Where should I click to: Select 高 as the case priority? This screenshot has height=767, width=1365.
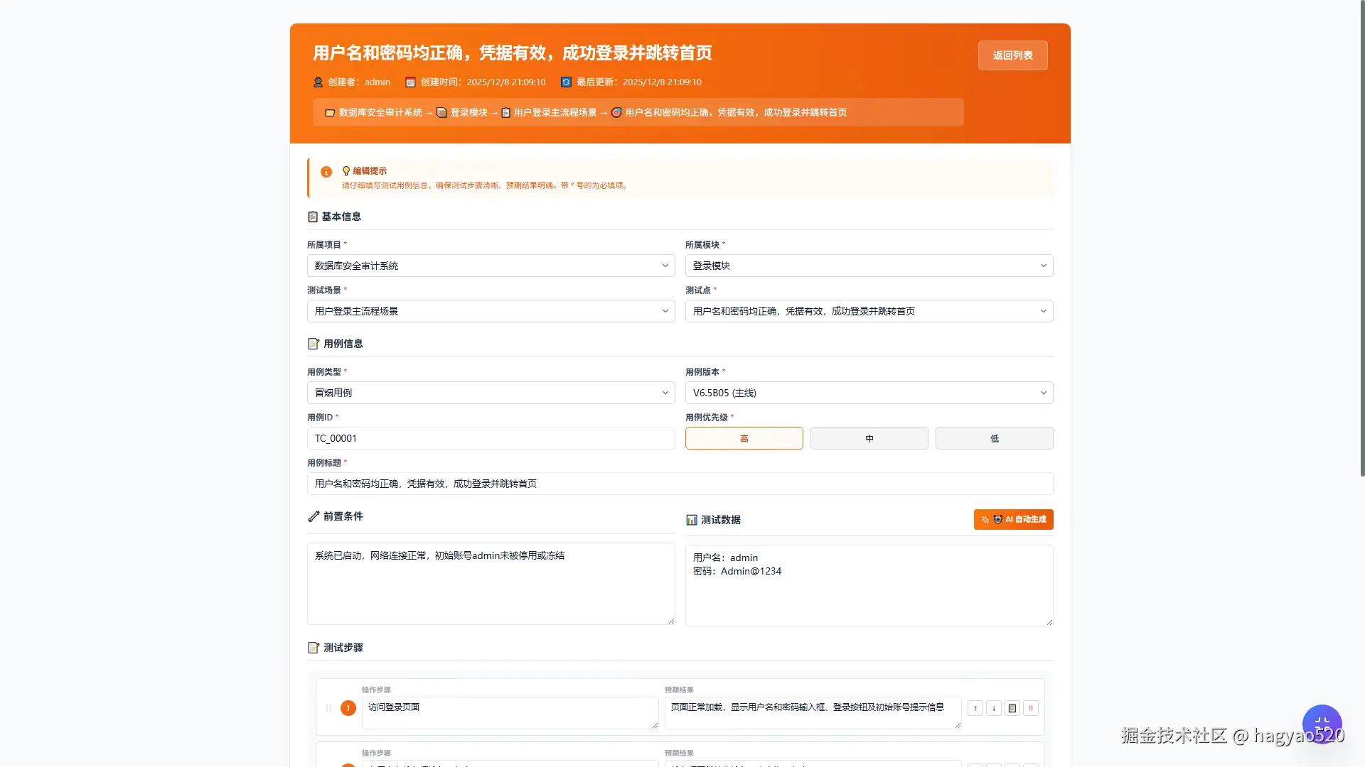coord(744,438)
